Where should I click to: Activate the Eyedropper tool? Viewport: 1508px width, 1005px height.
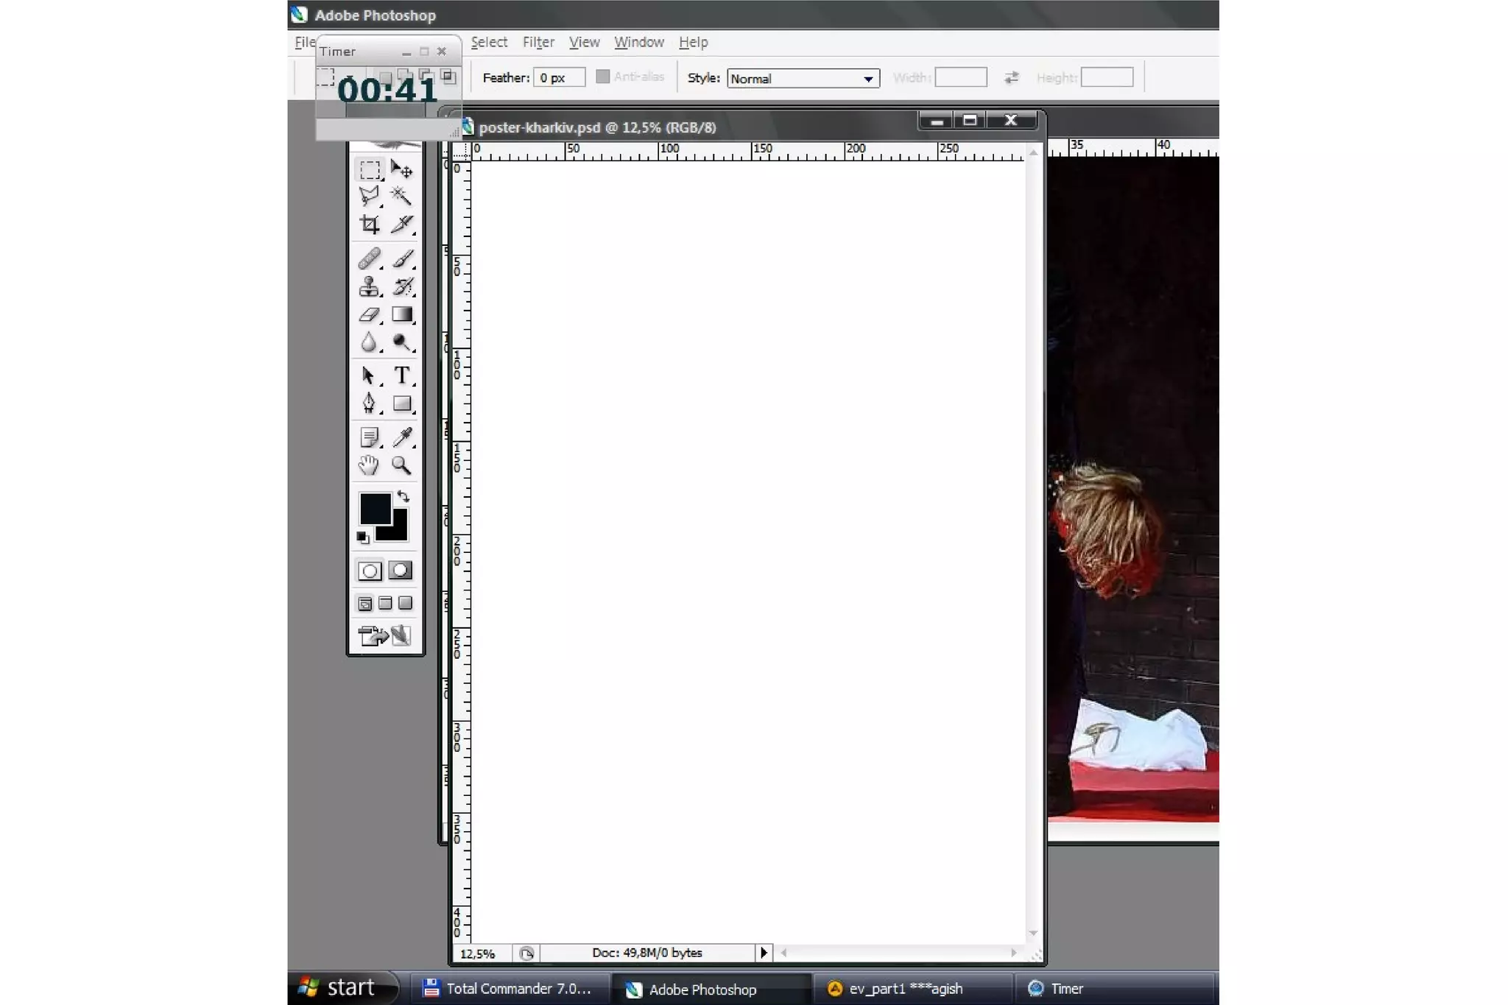(x=402, y=437)
